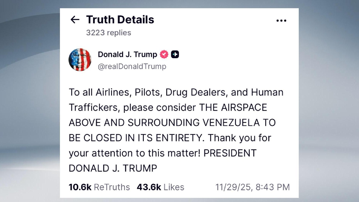Open the three-dot more options menu
Viewport: 359px width, 202px height.
pos(281,21)
